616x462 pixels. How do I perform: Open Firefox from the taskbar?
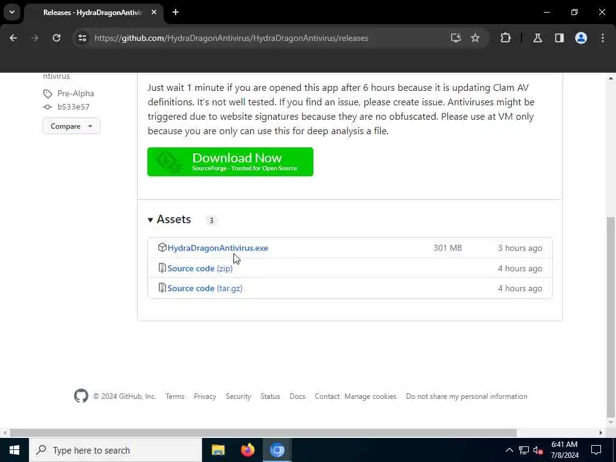[x=247, y=450]
